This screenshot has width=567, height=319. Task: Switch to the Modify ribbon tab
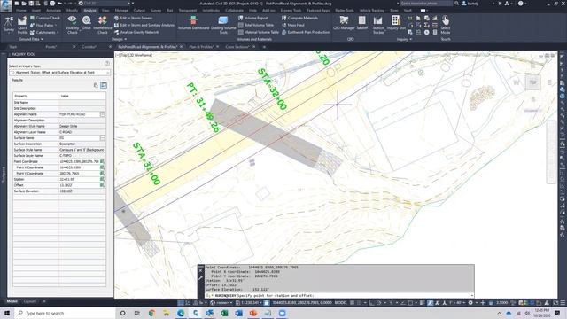[x=73, y=11]
